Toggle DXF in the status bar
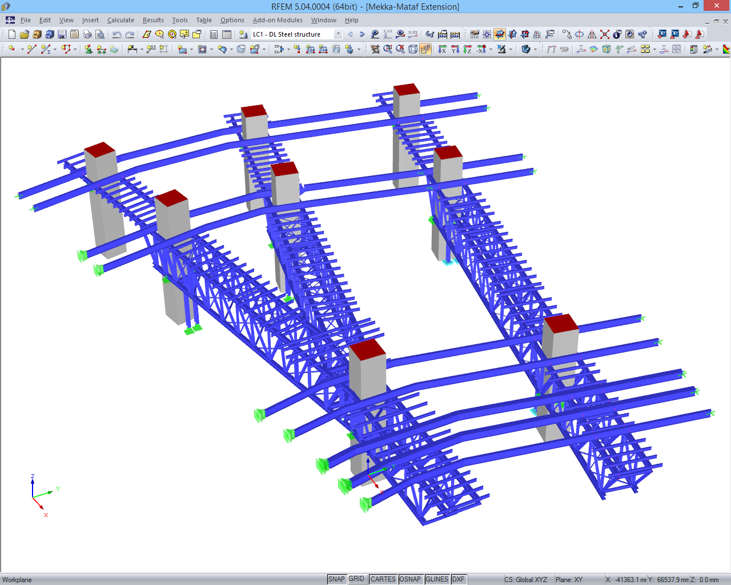This screenshot has height=585, width=731. 459,579
